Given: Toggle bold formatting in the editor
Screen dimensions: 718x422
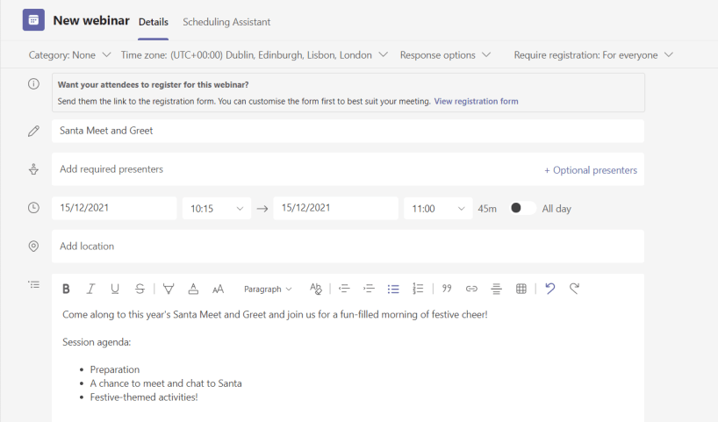Looking at the screenshot, I should click(66, 289).
